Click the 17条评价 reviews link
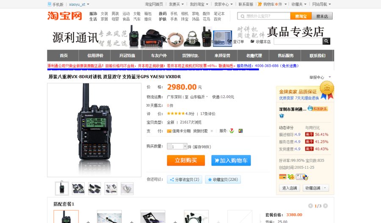Viewport: 381px width, 223px height. pos(207,113)
